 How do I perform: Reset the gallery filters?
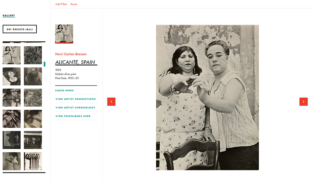point(74,4)
